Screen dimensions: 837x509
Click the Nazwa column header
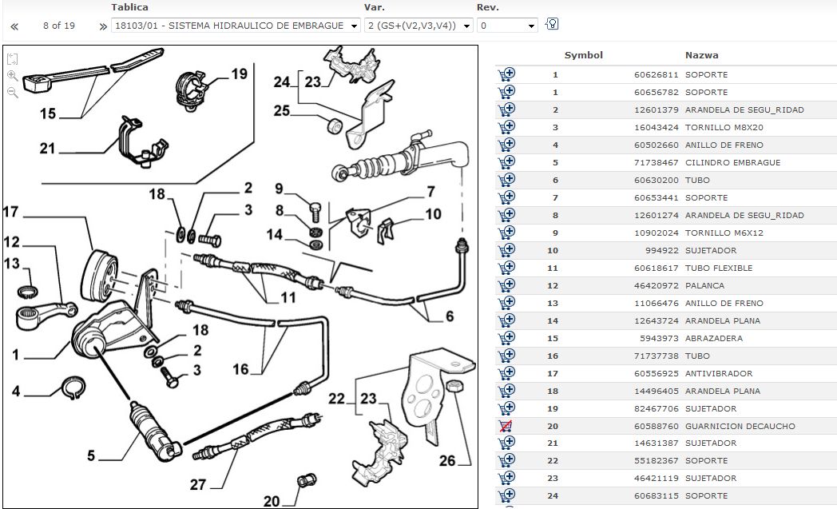tap(701, 55)
